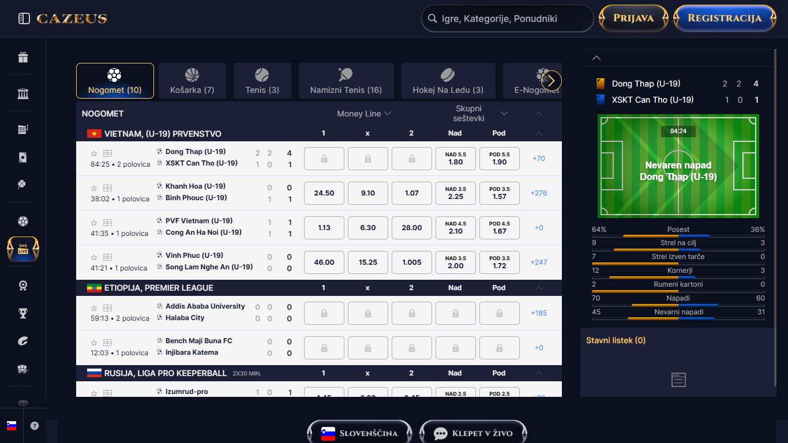Collapse the match tracker panel chevron
The image size is (788, 443).
coord(597,58)
